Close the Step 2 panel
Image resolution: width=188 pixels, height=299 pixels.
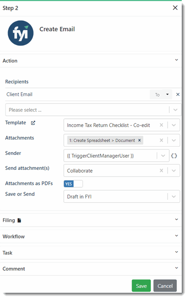click(175, 8)
